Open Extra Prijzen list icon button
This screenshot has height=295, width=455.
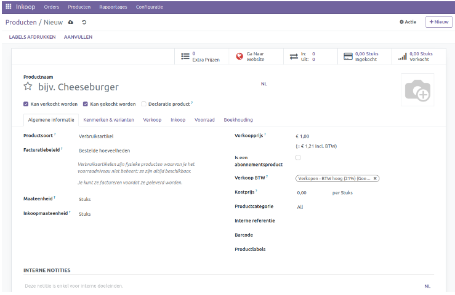click(185, 57)
